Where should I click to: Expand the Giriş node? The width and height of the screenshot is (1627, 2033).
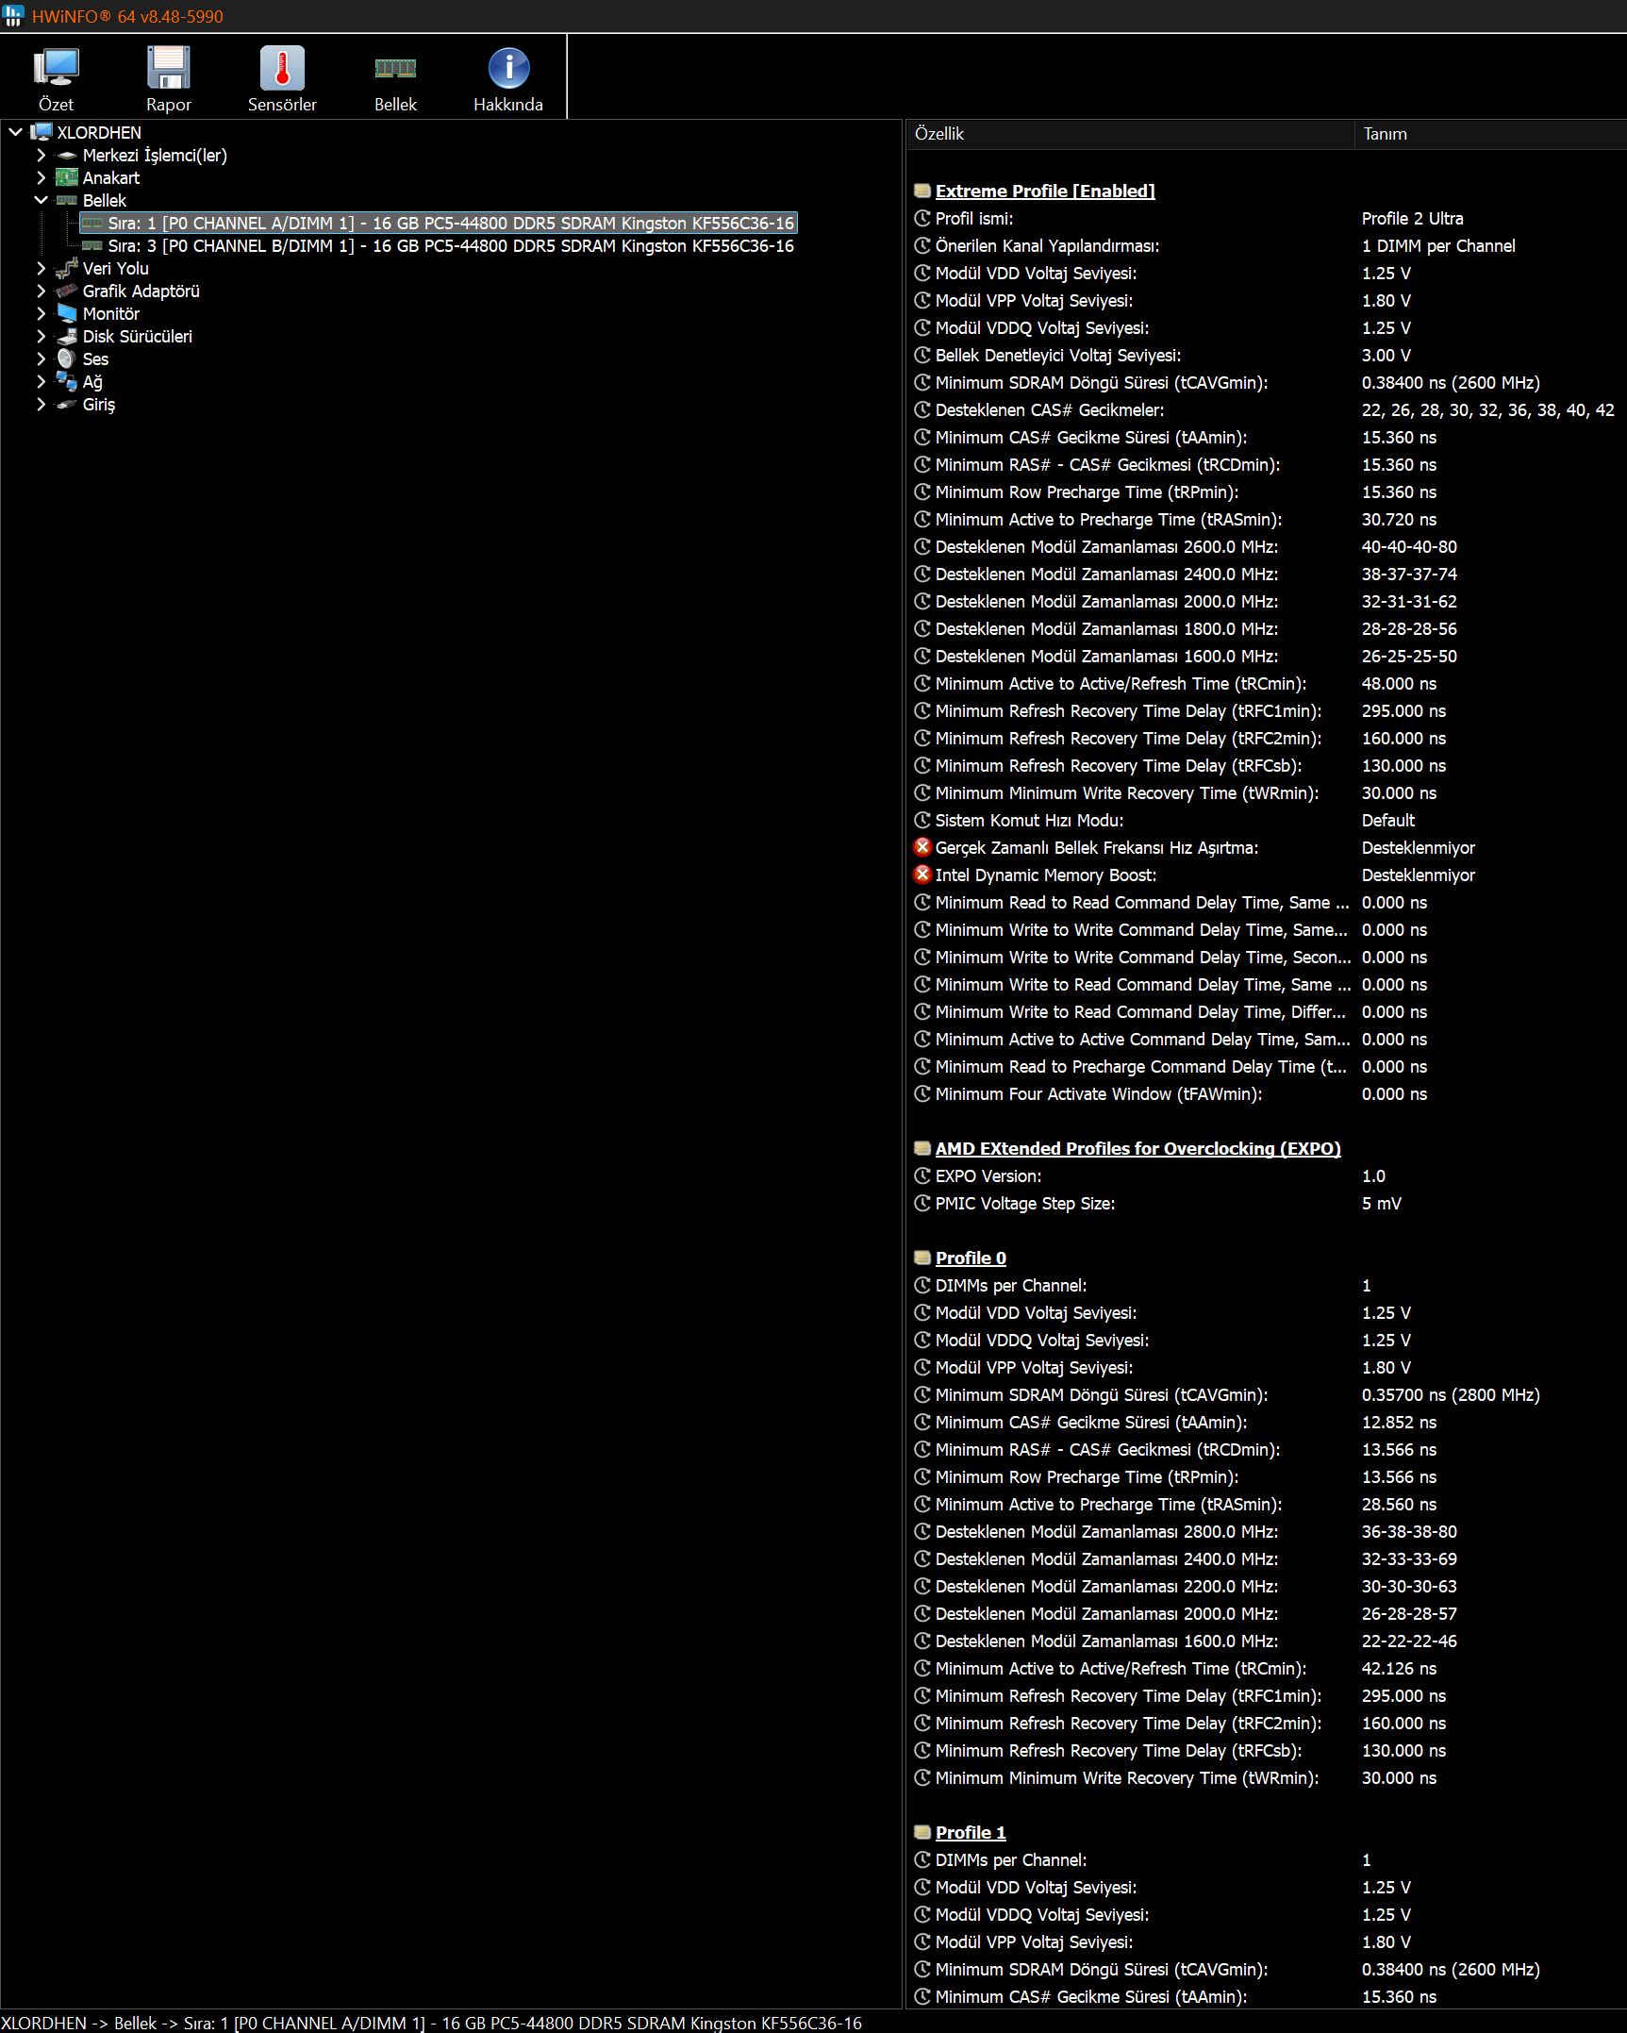tap(41, 405)
